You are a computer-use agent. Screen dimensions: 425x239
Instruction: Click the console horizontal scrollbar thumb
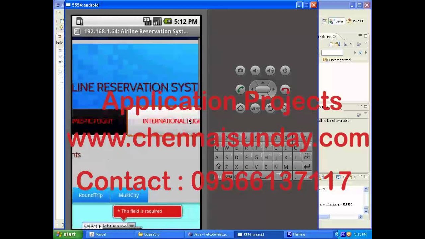click(324, 217)
